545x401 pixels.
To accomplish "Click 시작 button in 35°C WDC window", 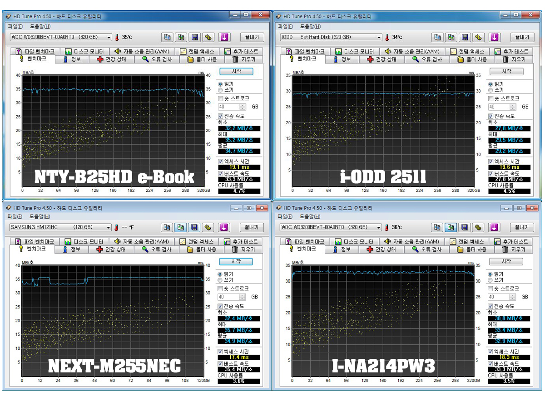I will pos(236,71).
